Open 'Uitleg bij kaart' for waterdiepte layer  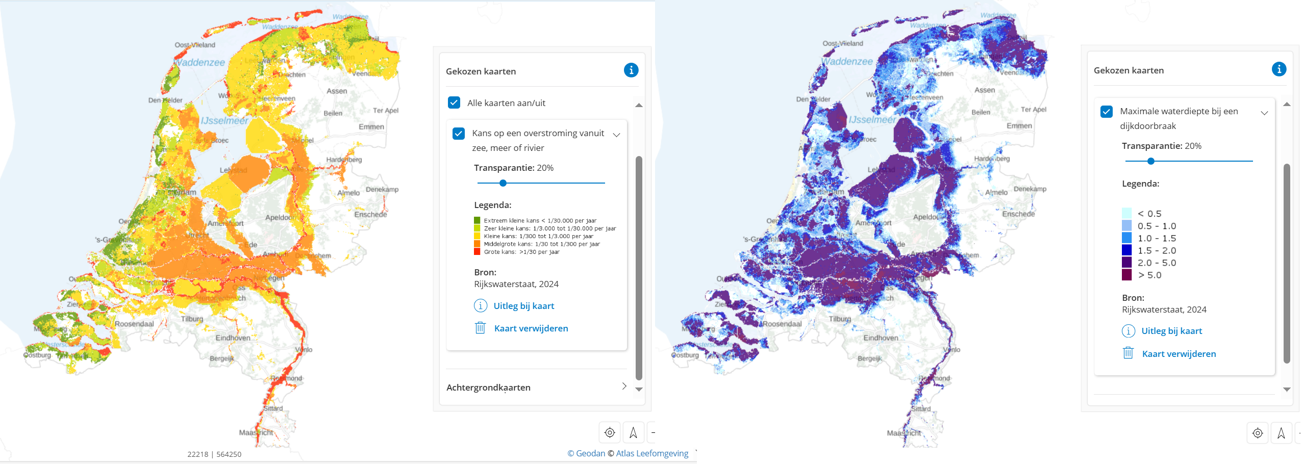[1171, 331]
